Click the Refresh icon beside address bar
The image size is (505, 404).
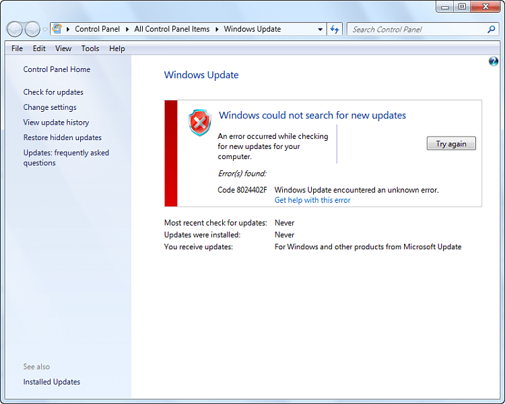(x=335, y=30)
